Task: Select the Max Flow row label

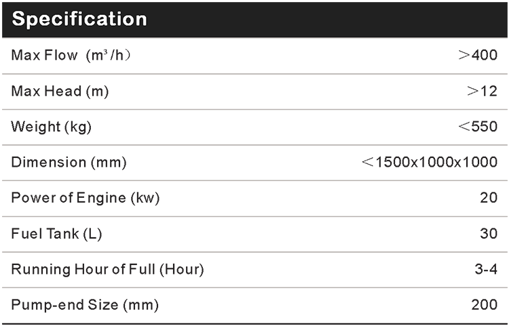Action: click(75, 55)
